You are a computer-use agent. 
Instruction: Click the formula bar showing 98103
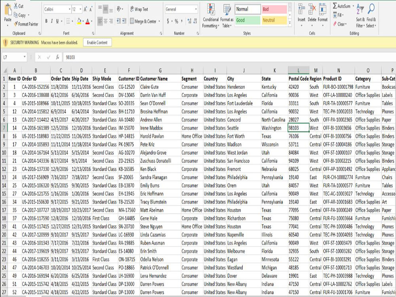point(228,57)
